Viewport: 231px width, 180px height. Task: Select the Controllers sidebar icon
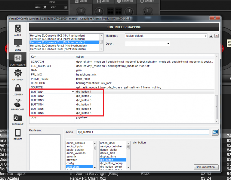coord(18,59)
